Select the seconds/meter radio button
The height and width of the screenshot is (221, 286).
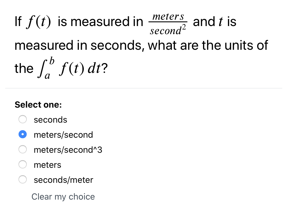[x=22, y=179]
